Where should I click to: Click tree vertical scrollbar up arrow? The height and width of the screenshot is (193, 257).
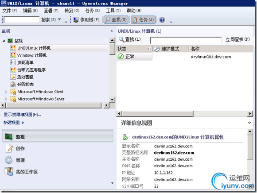coord(112,40)
